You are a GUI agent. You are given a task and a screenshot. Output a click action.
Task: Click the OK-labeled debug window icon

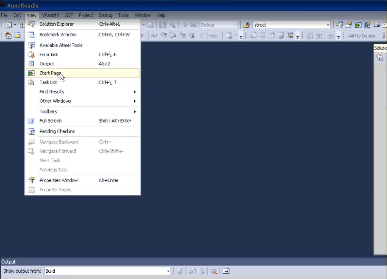point(262,36)
